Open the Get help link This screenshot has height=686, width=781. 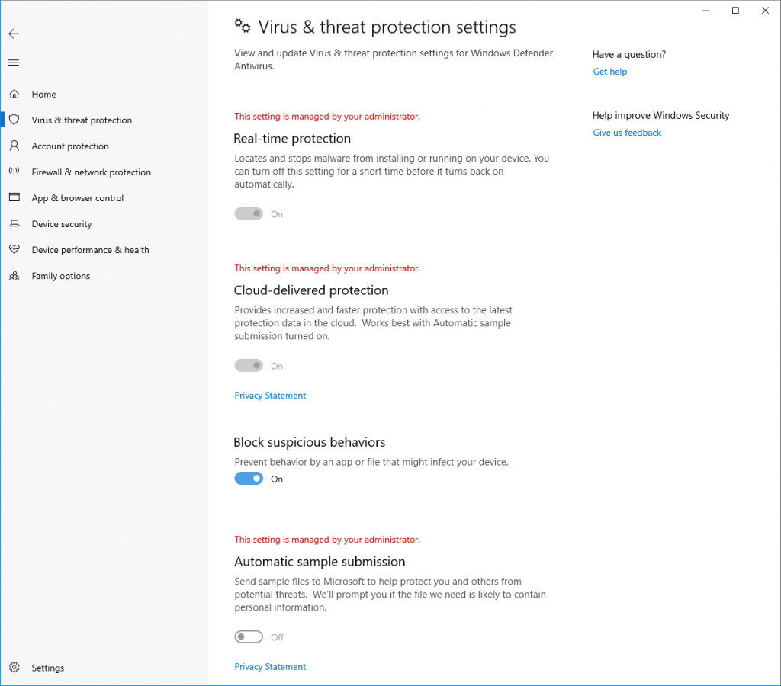pos(609,72)
